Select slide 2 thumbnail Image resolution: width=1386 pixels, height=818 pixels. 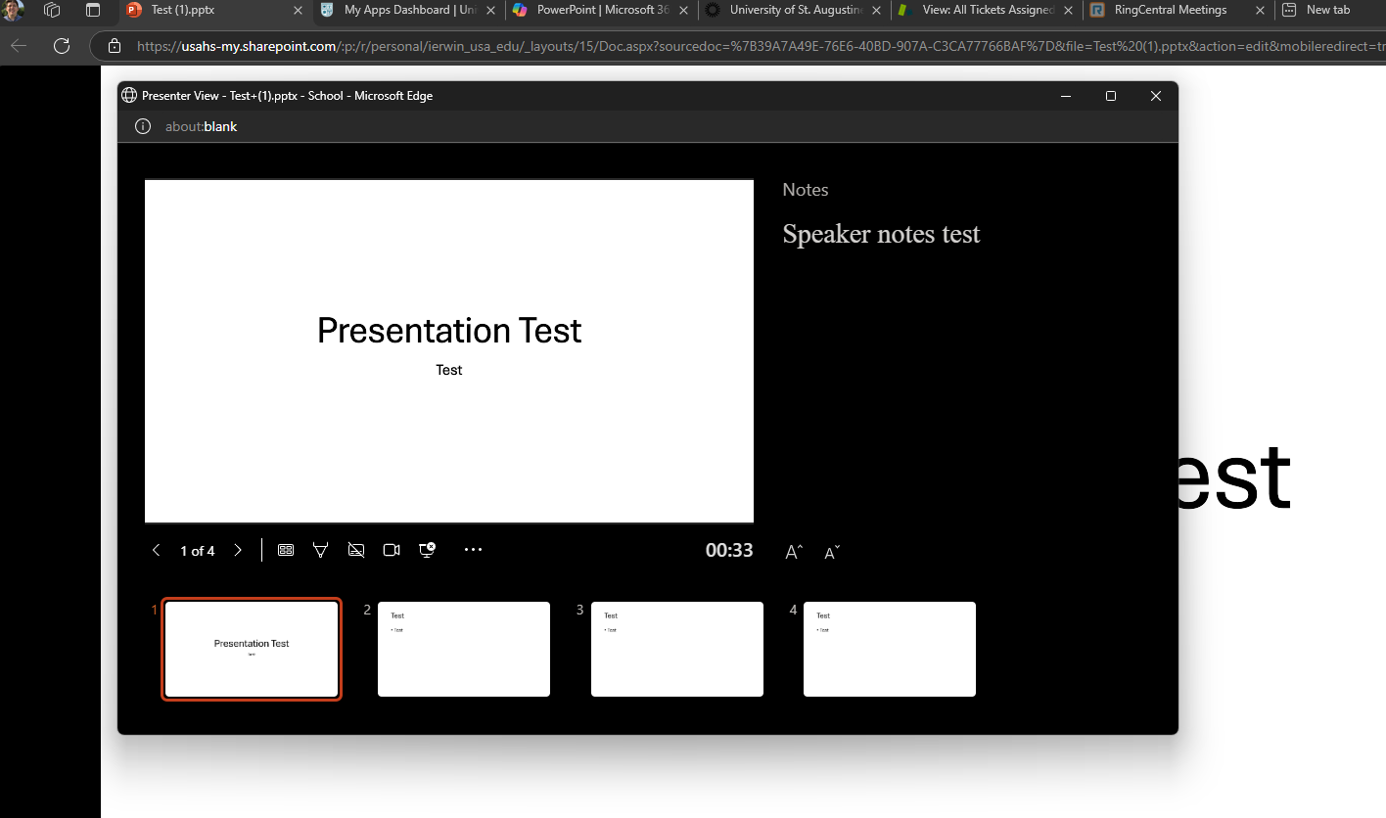pyautogui.click(x=464, y=649)
